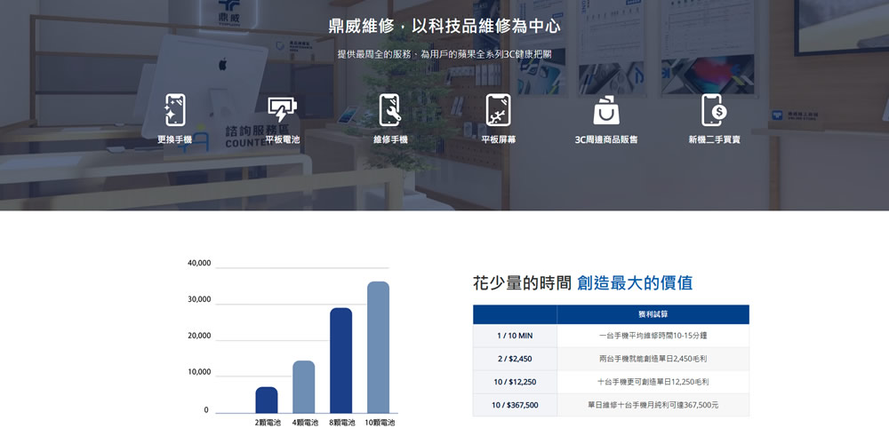The width and height of the screenshot is (889, 444).
Task: Click the 獲利試算 table header
Action: pos(653,314)
